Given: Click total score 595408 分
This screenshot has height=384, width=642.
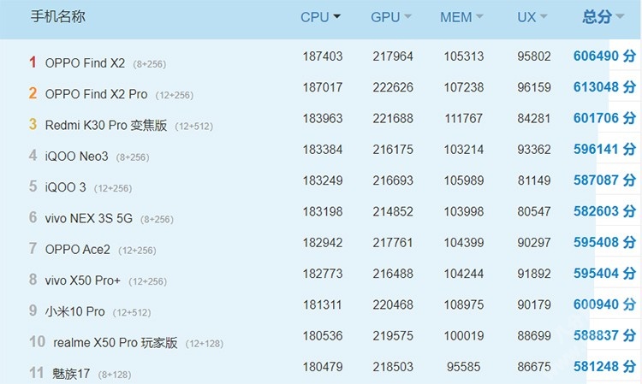Looking at the screenshot, I should pos(604,243).
